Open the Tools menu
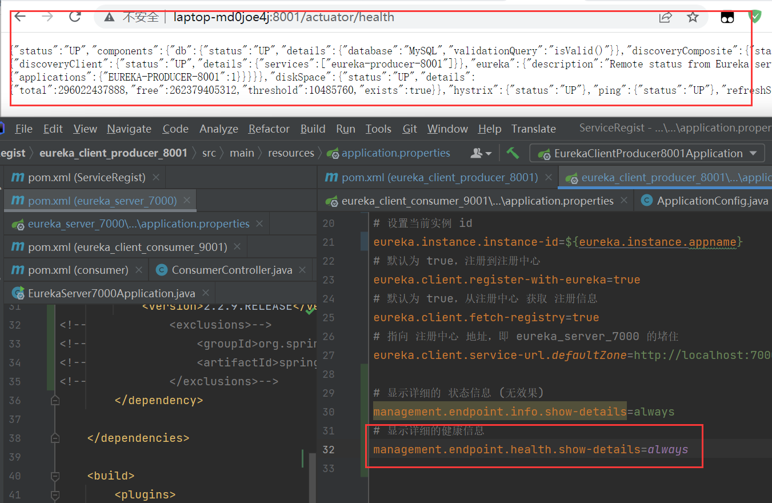This screenshot has height=503, width=772. click(x=379, y=129)
